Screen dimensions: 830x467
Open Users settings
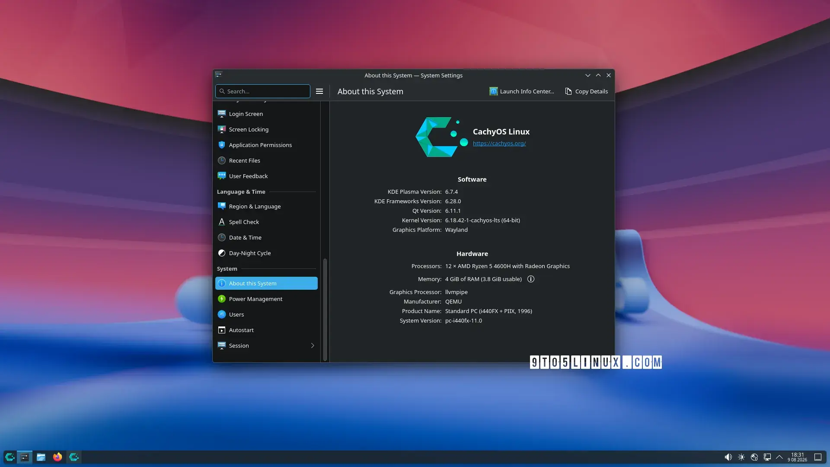(x=266, y=314)
